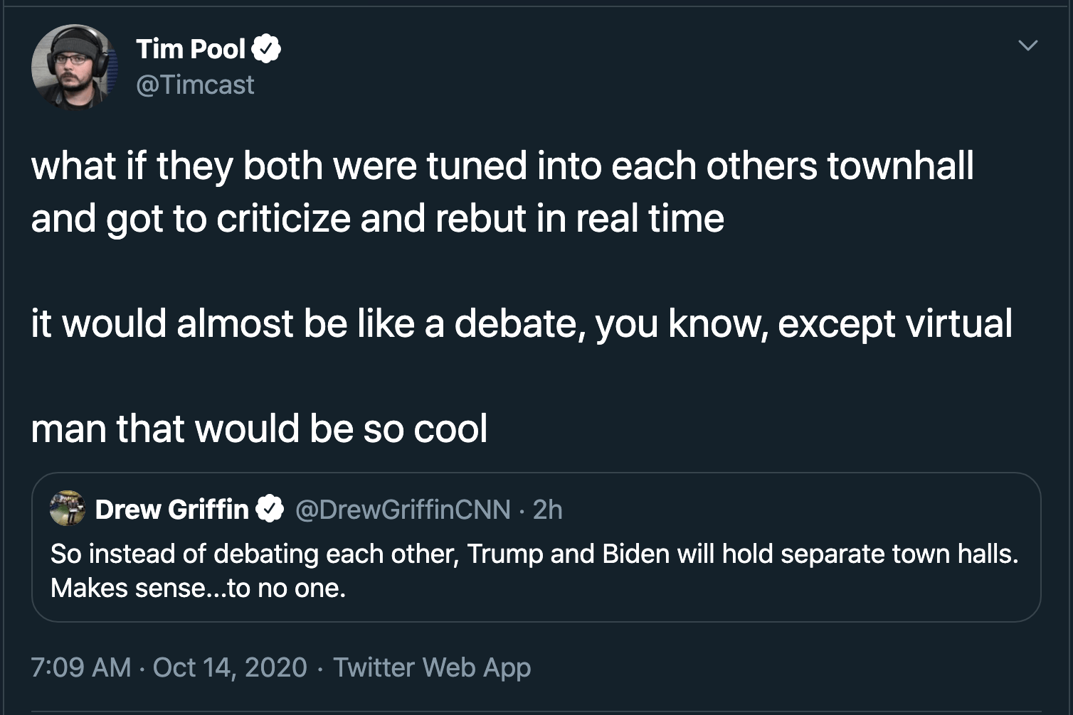Click Tim Pool's verified badge icon
Screen dimensions: 1073x715
click(x=268, y=48)
